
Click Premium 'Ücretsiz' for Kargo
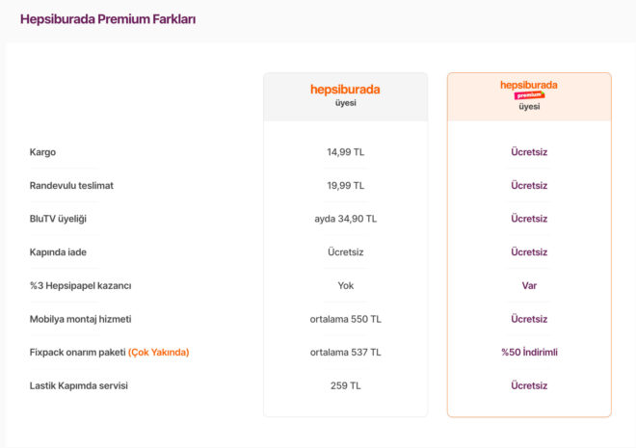coord(529,152)
